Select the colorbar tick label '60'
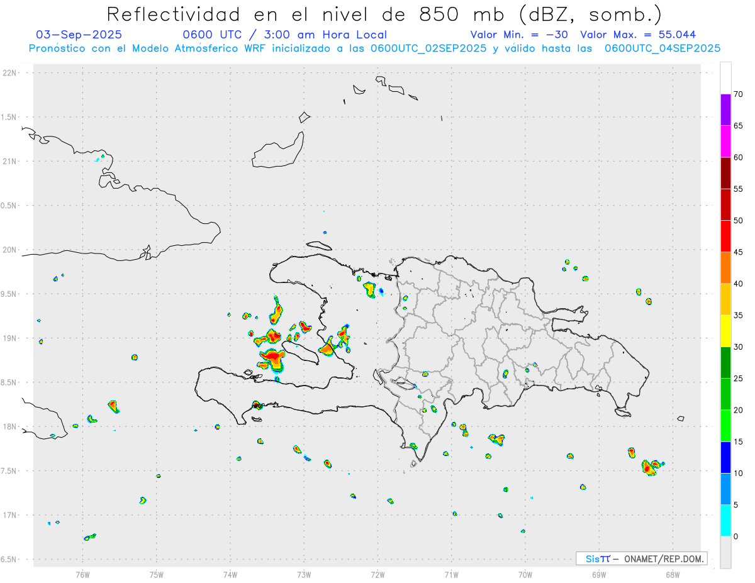 click(x=738, y=157)
